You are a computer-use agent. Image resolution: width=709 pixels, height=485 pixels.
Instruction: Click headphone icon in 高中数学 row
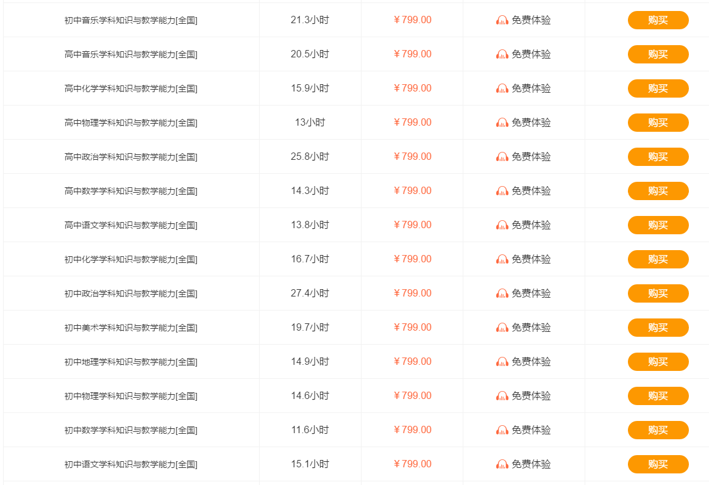click(x=502, y=191)
